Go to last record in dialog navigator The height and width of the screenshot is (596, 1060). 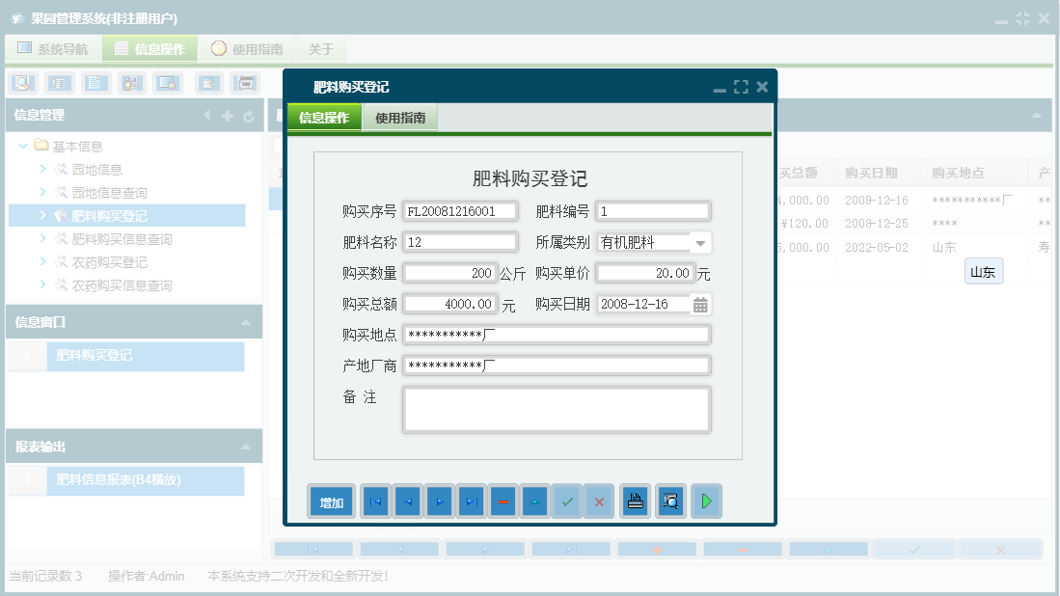[472, 501]
